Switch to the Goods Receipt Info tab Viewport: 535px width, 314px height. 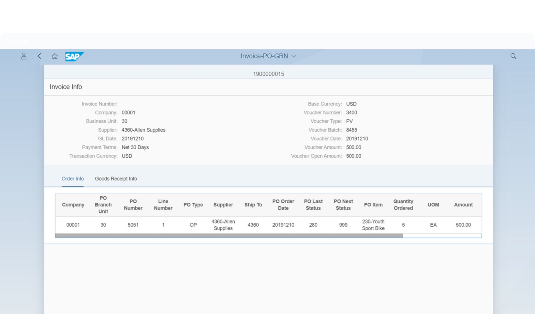[x=116, y=178]
